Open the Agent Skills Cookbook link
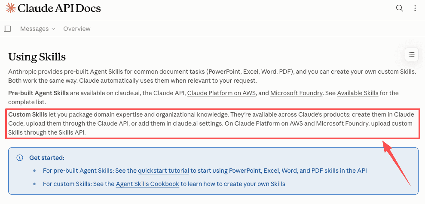The height and width of the screenshot is (204, 425). pos(147,184)
